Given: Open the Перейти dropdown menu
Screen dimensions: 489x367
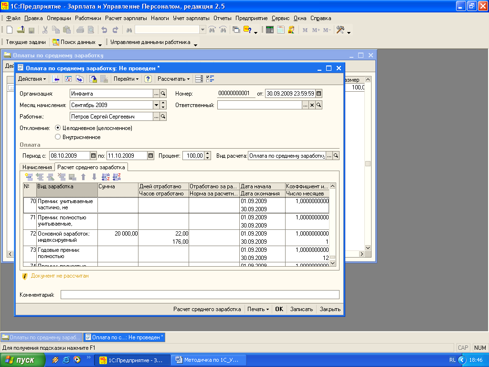Looking at the screenshot, I should (x=126, y=79).
